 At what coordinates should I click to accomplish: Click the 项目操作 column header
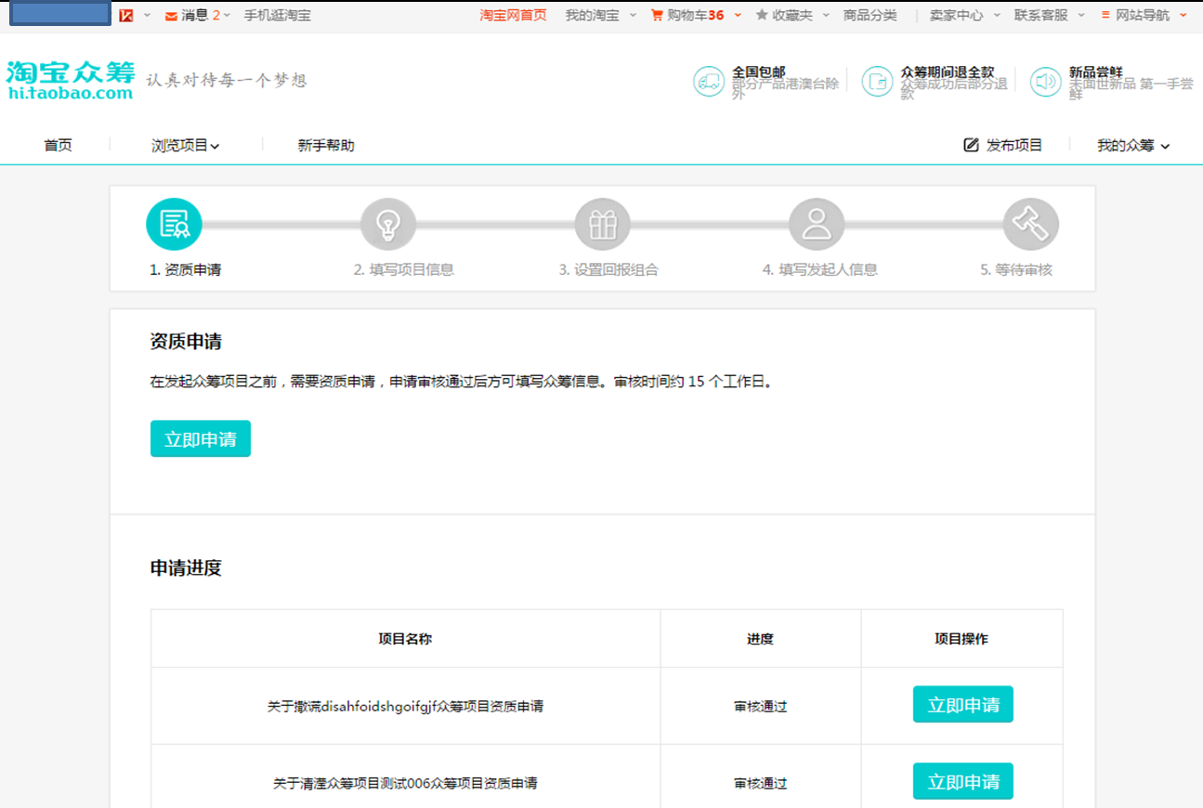pos(961,639)
